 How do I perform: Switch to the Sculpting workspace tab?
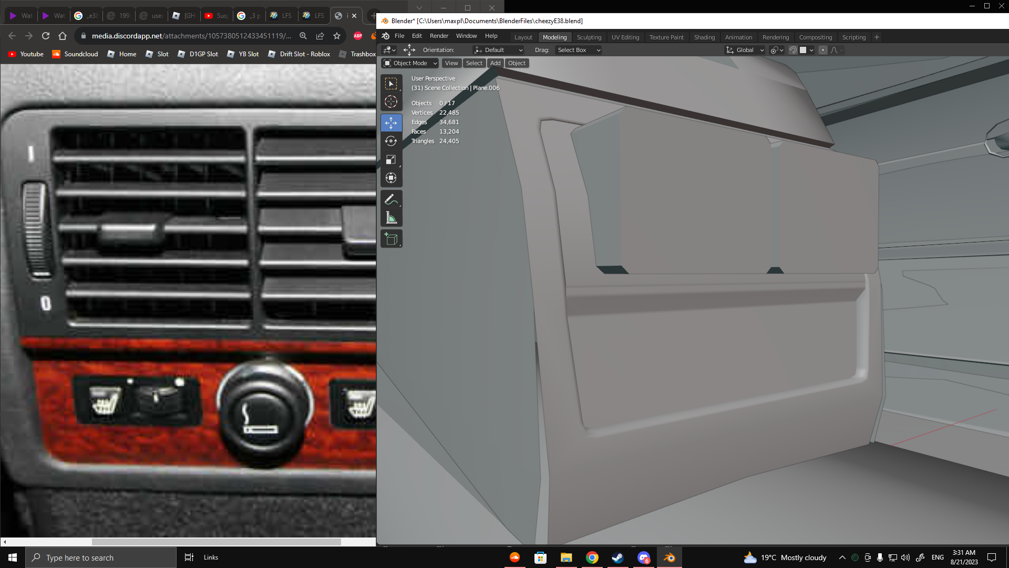point(589,37)
